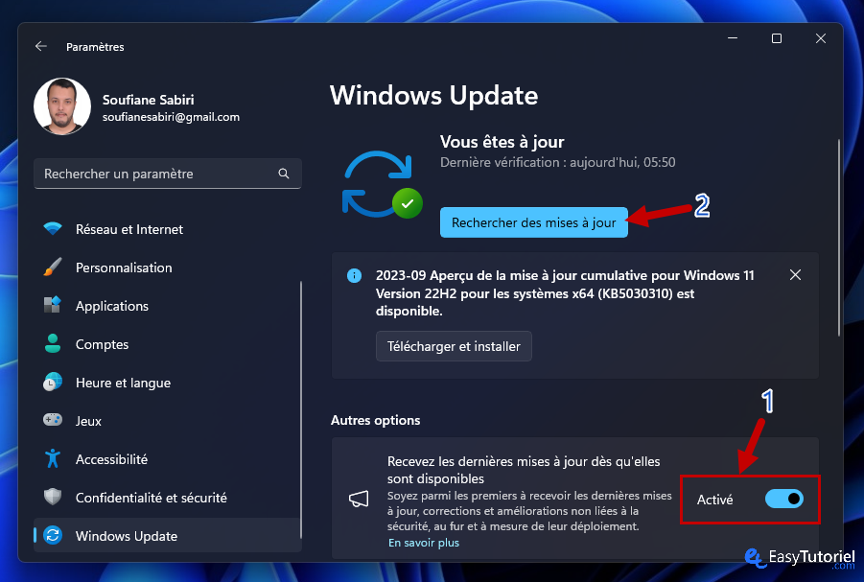Click the main content vertical scrollbar
The height and width of the screenshot is (582, 864).
click(839, 238)
